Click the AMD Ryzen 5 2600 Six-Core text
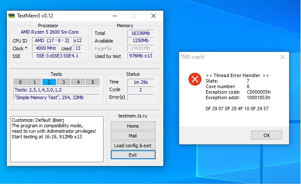The image size is (301, 186). tap(50, 32)
